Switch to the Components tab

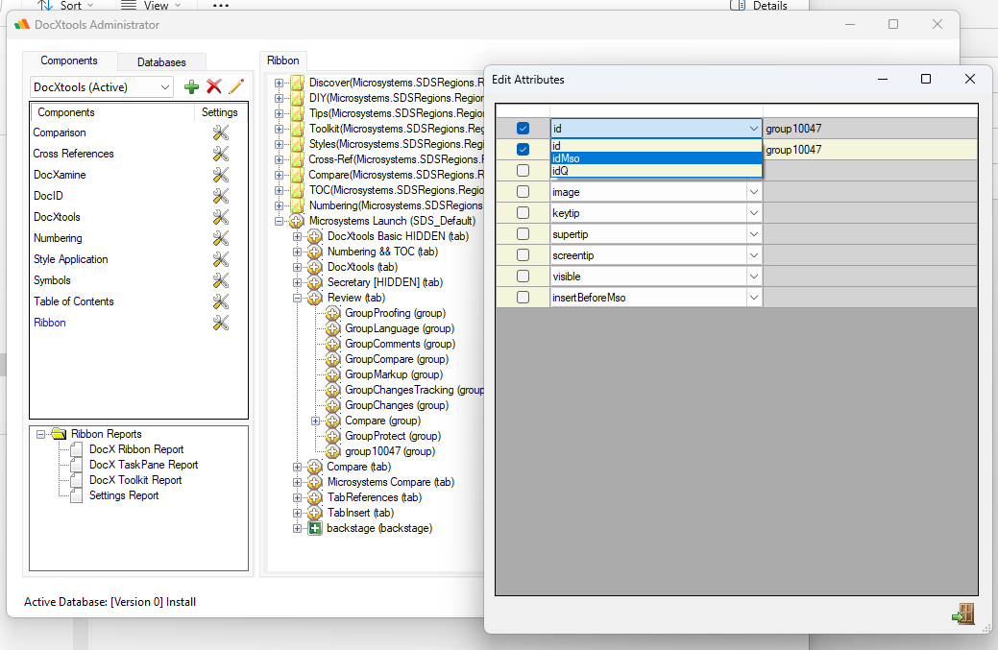pyautogui.click(x=69, y=60)
